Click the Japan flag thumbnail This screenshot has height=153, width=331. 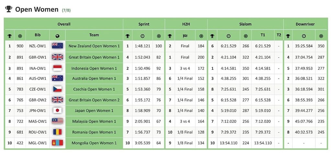pyautogui.click(x=58, y=111)
